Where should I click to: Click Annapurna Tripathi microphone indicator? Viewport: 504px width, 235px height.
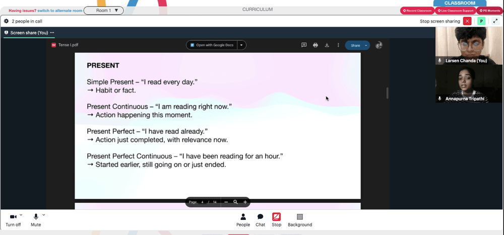click(x=439, y=99)
